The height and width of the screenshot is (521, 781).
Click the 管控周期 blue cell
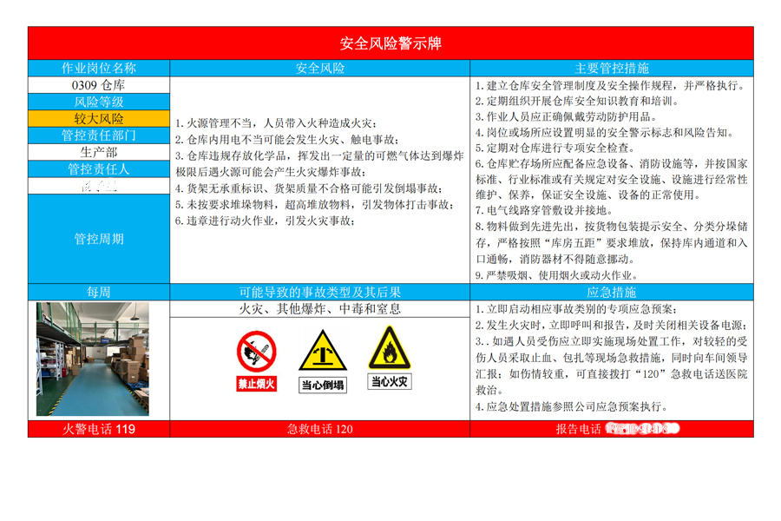[98, 239]
